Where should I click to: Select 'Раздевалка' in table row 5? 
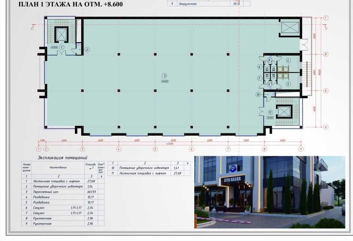click(41, 203)
